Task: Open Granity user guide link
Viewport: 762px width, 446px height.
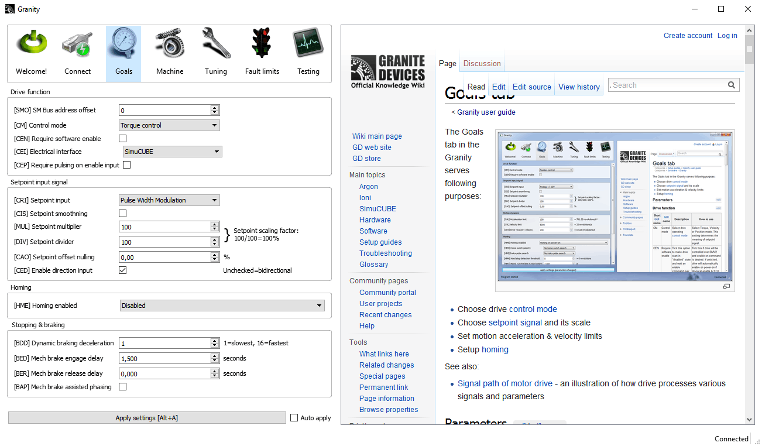Action: 486,112
